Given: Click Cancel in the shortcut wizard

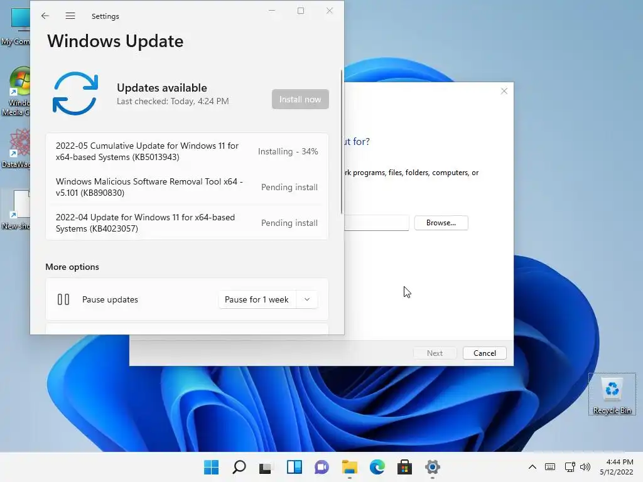Looking at the screenshot, I should coord(484,353).
